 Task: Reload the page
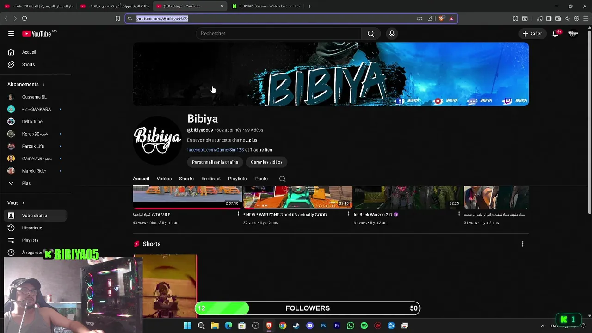(x=25, y=18)
